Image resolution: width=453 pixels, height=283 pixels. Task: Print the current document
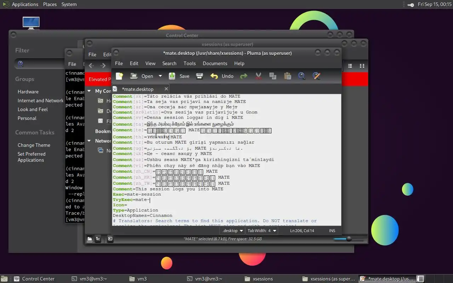point(200,76)
